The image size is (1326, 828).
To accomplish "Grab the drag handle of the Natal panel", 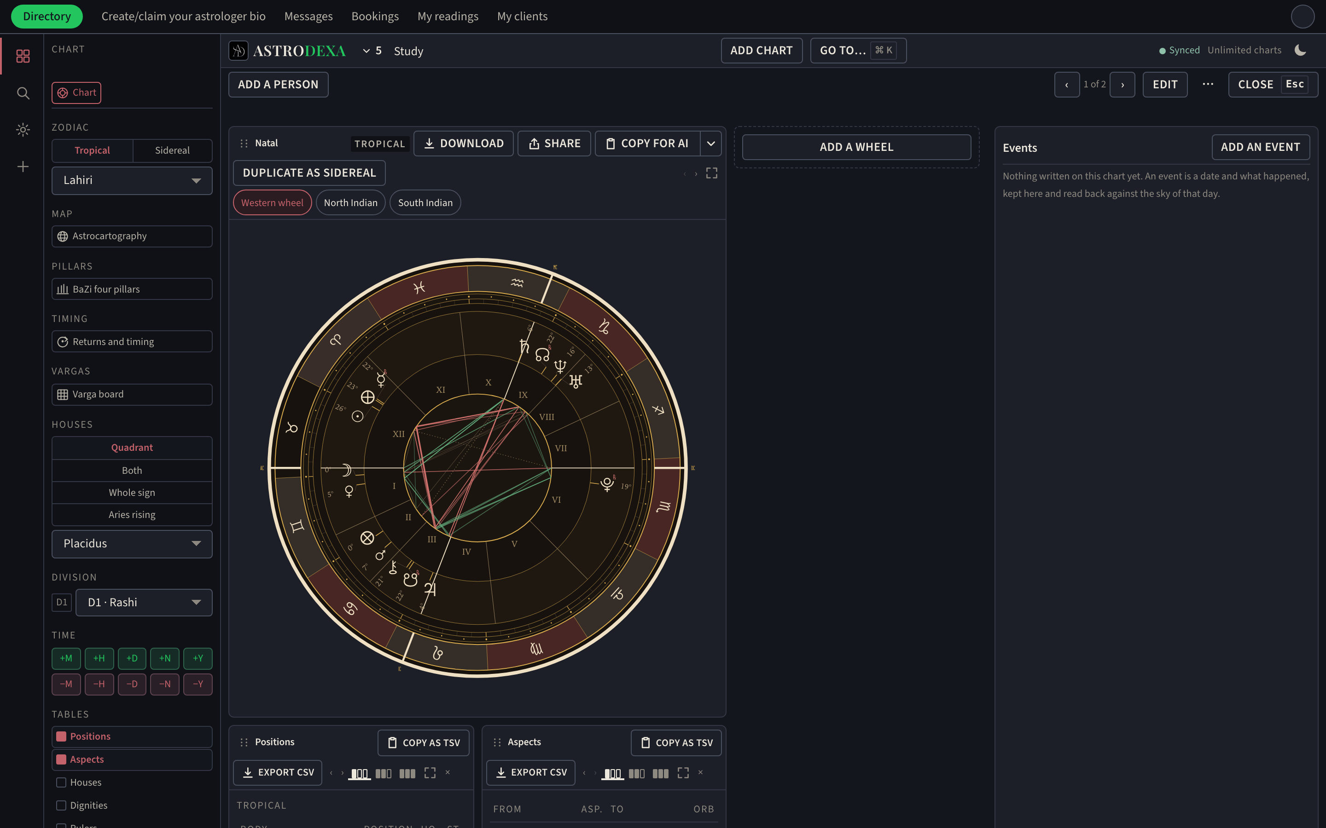I will coord(244,144).
